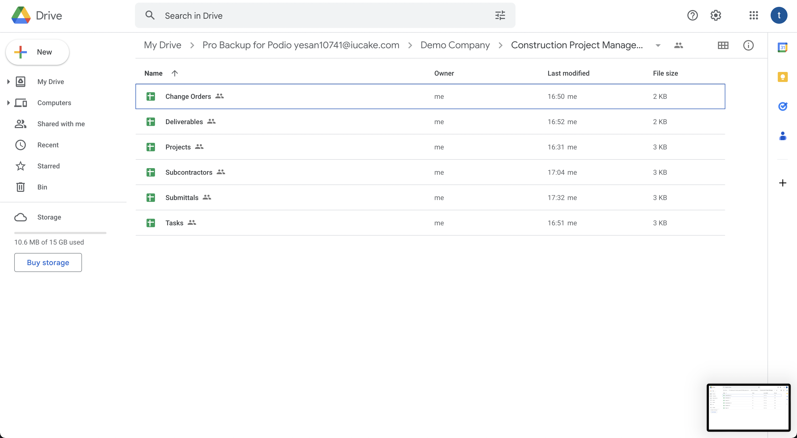
Task: Expand the My Drive tree in sidebar
Action: coord(8,82)
